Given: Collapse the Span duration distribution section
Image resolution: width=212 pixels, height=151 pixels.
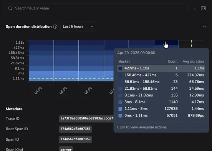Looking at the screenshot, I should click(204, 26).
